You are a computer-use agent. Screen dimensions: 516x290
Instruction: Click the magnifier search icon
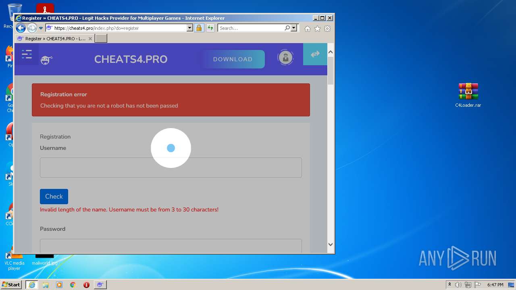pos(287,28)
